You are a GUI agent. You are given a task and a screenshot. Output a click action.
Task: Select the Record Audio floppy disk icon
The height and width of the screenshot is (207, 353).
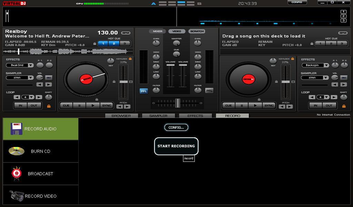[17, 129]
